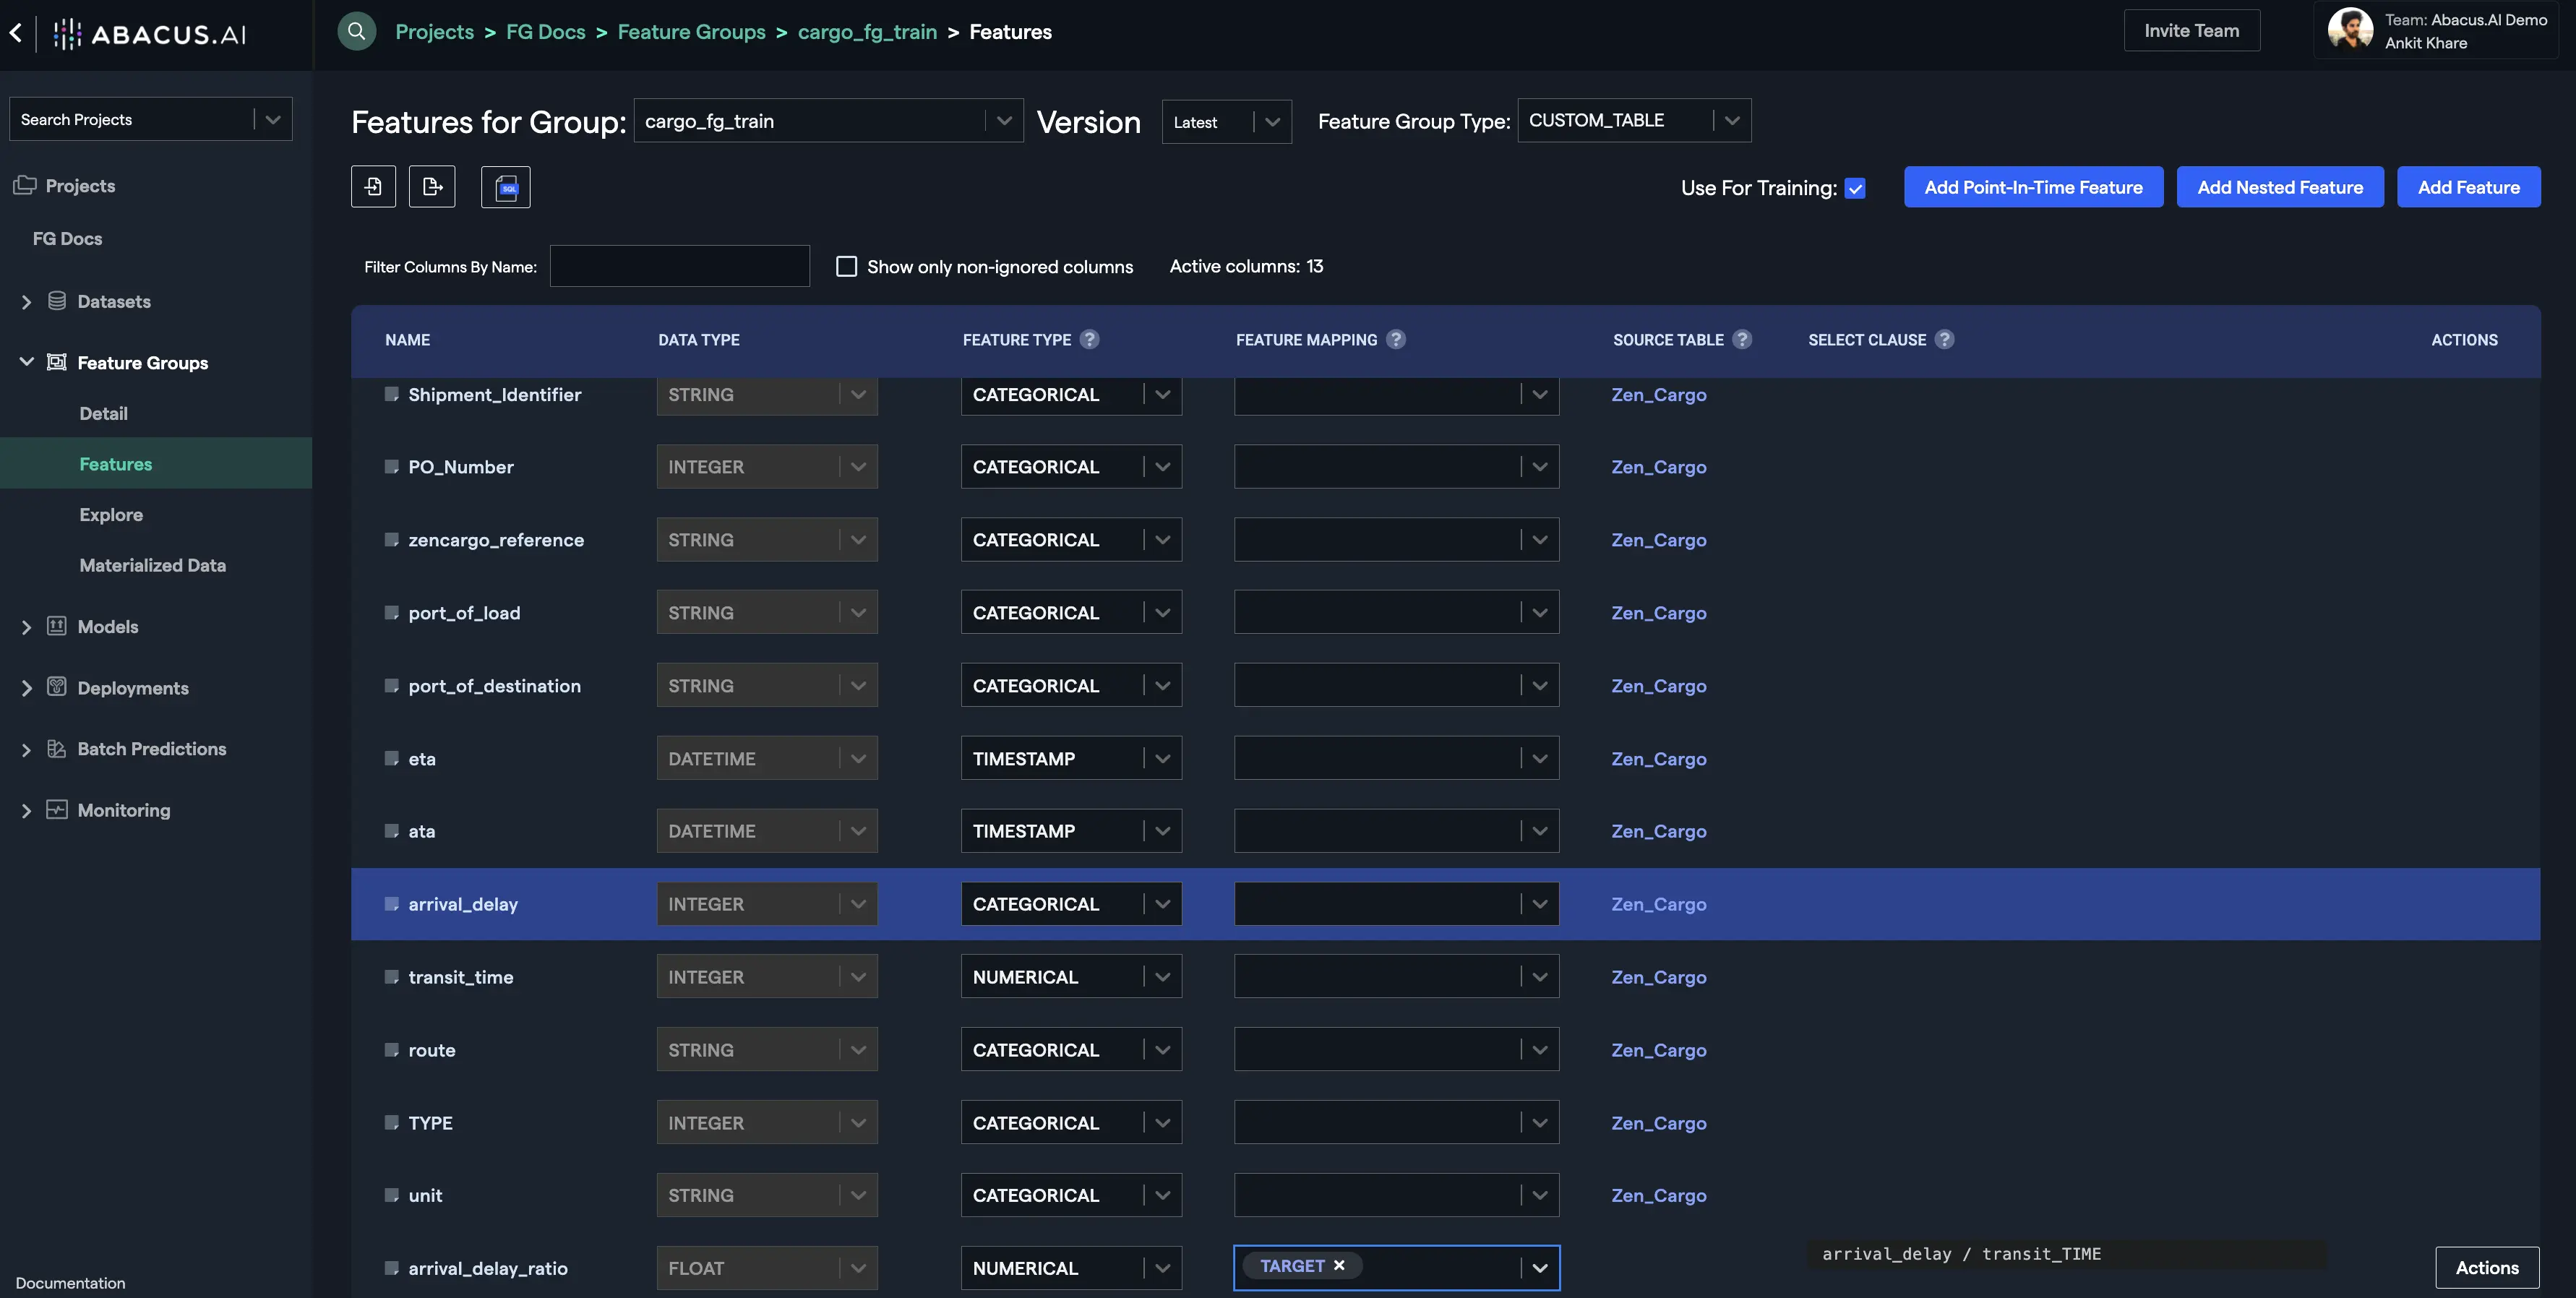
Task: Click help icon next to Source Table
Action: (1741, 340)
